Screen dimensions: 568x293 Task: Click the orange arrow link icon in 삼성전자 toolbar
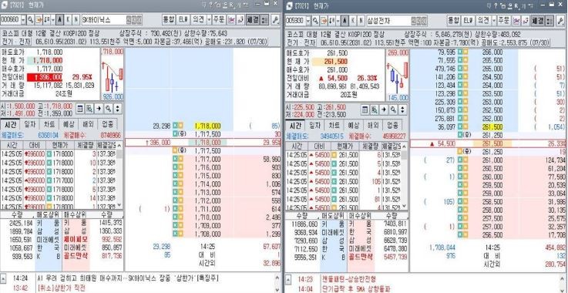click(x=324, y=20)
